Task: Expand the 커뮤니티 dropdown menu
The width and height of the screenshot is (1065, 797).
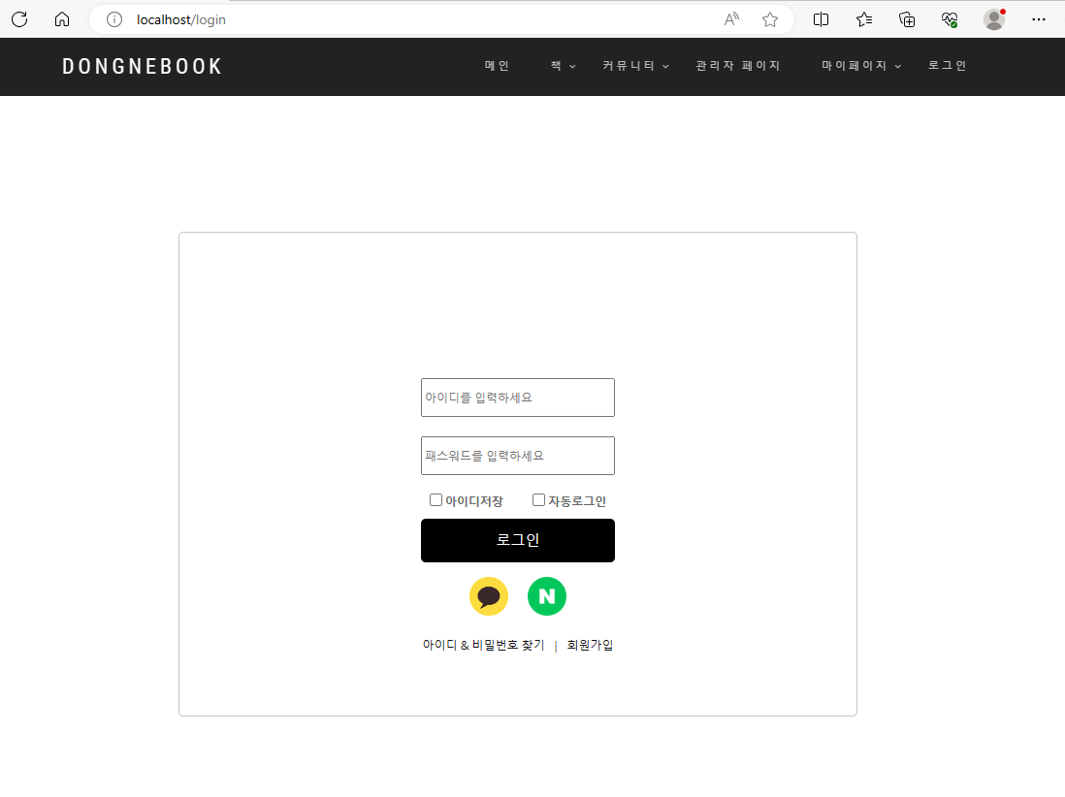Action: coord(635,66)
